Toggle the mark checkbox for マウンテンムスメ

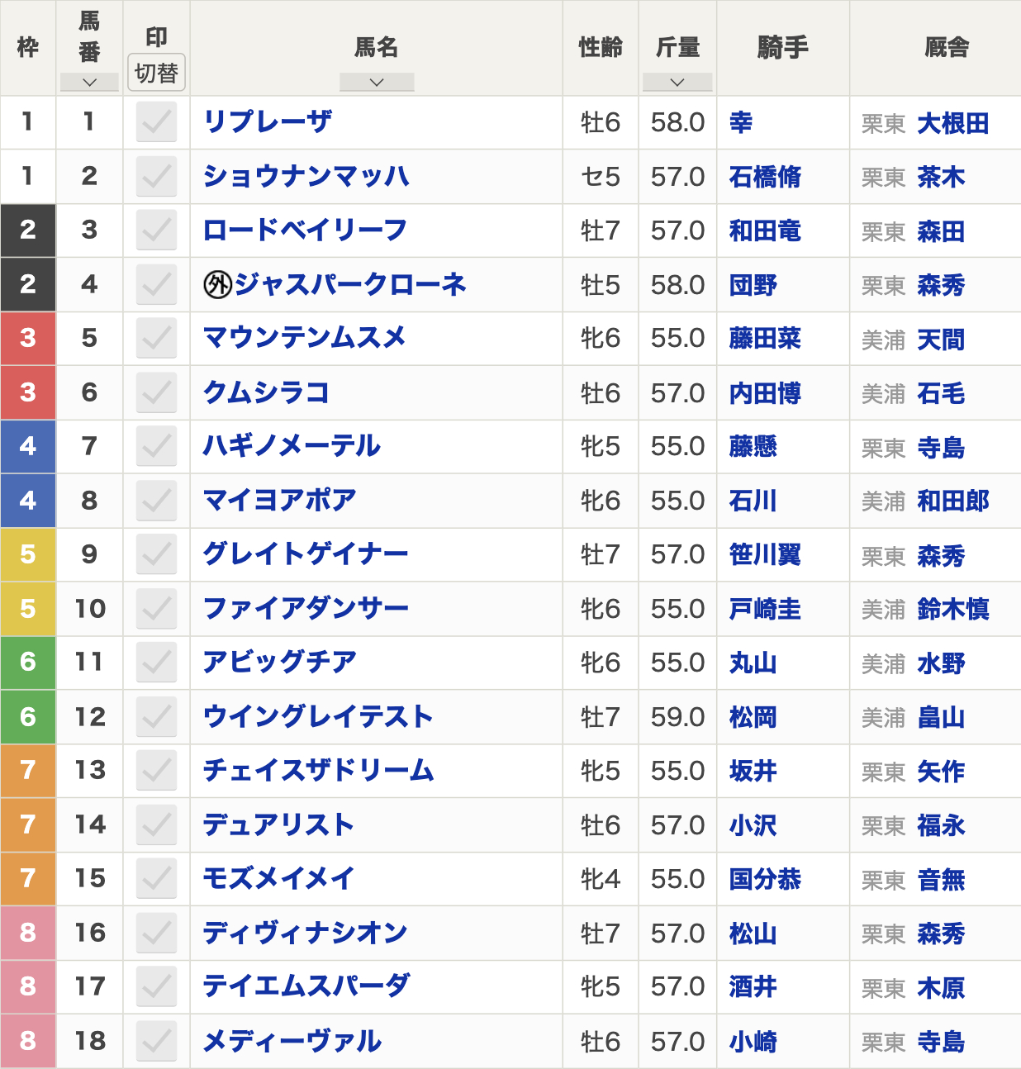point(156,339)
